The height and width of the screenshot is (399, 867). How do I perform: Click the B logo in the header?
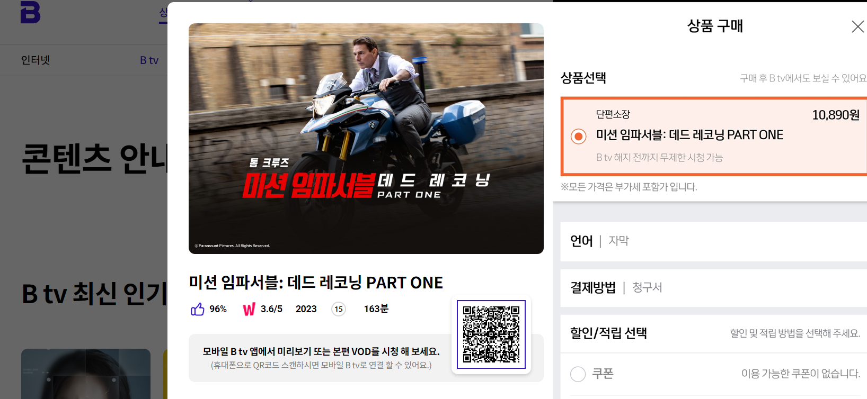point(30,12)
